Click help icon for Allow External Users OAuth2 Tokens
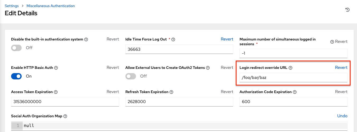 tap(208, 68)
